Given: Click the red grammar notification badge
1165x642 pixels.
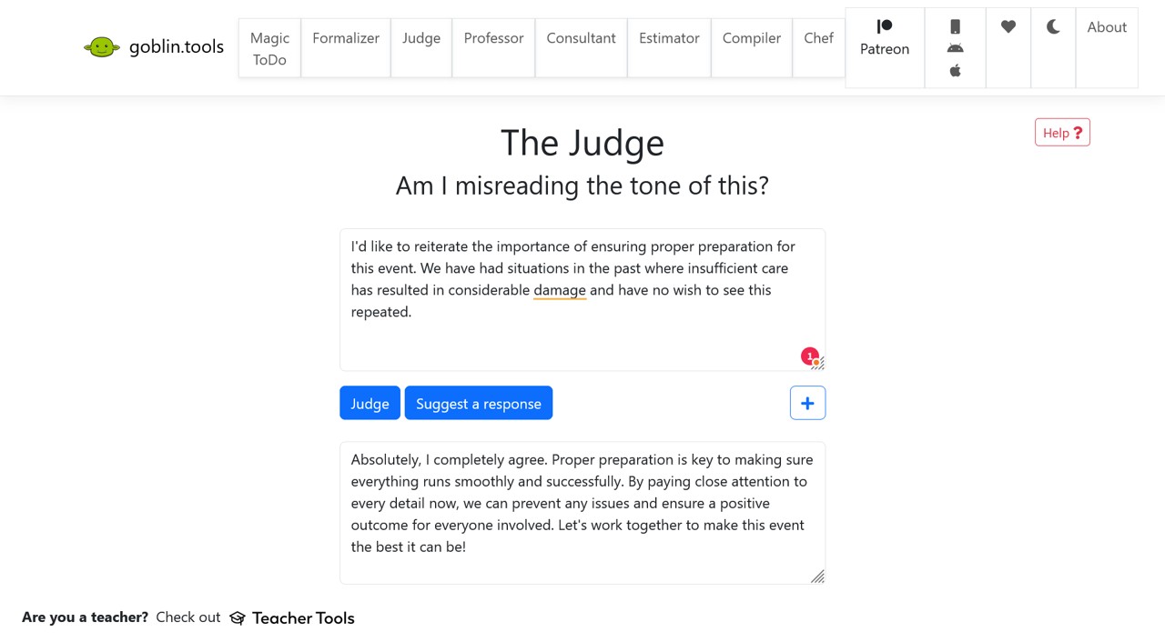Looking at the screenshot, I should 809,356.
